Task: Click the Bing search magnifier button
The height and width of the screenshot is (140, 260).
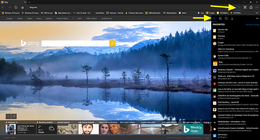Action: pyautogui.click(x=112, y=43)
